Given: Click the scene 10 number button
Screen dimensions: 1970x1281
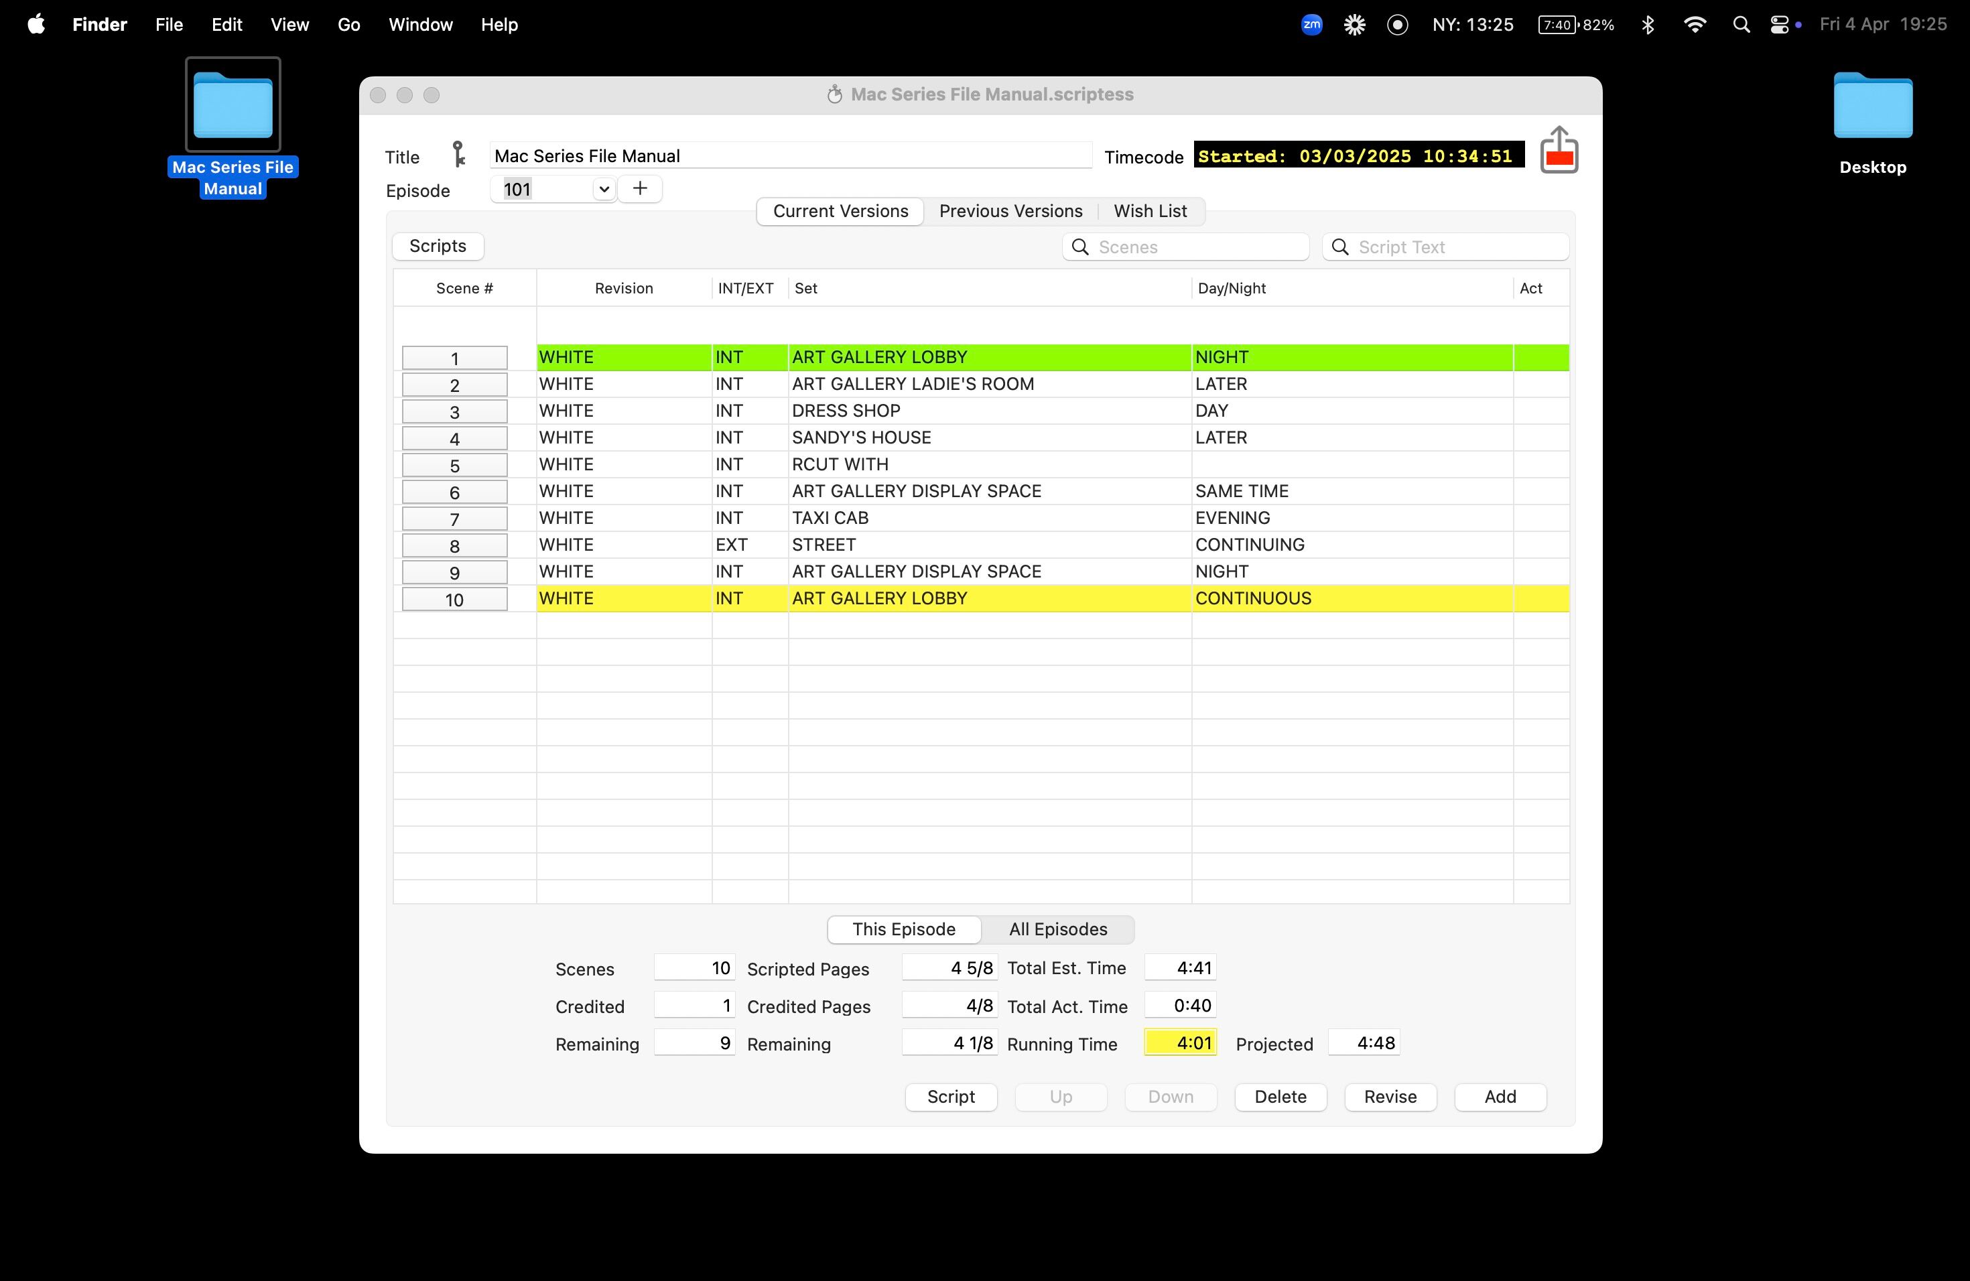Looking at the screenshot, I should point(454,600).
